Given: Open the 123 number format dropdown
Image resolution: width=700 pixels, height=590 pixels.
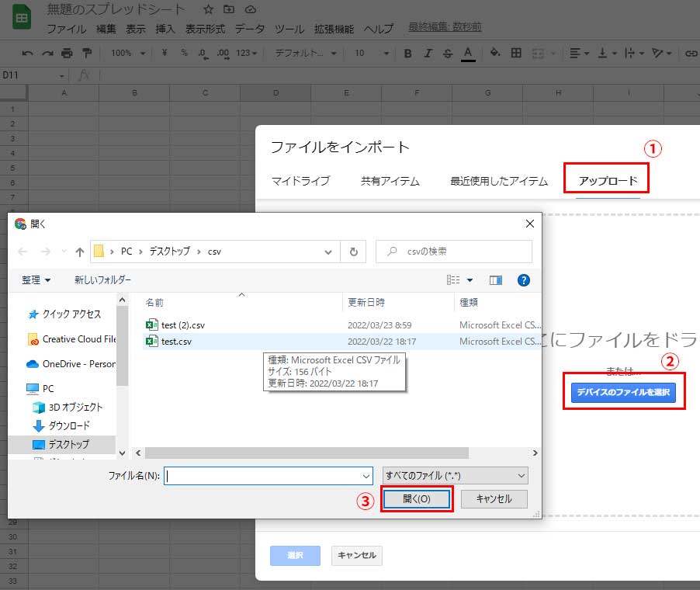Looking at the screenshot, I should (247, 53).
